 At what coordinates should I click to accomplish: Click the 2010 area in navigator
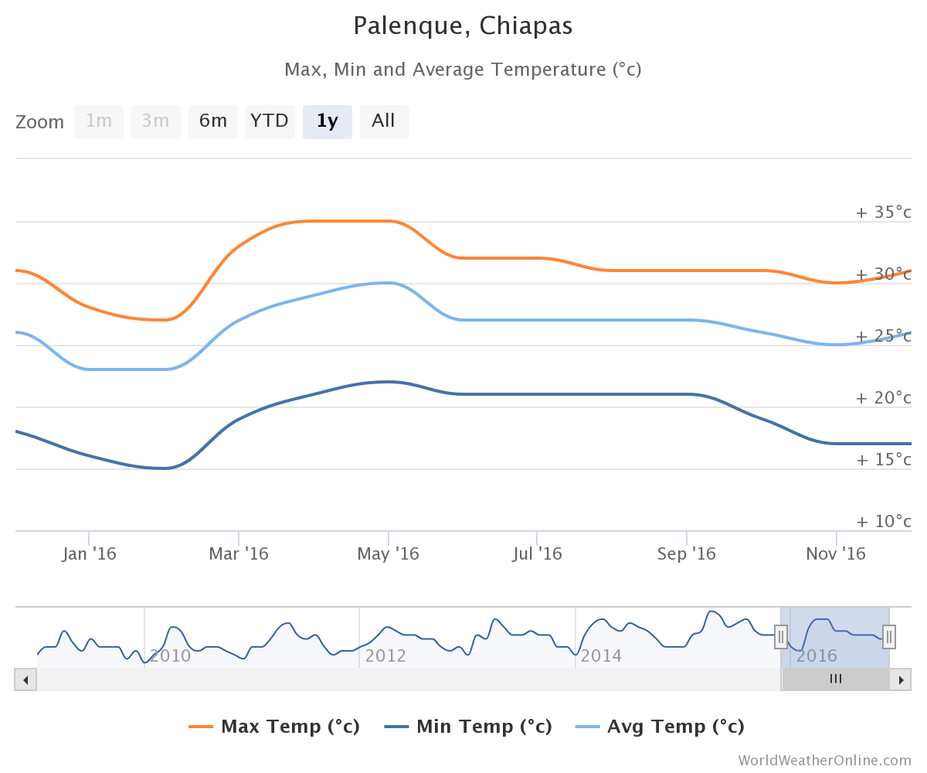click(170, 656)
